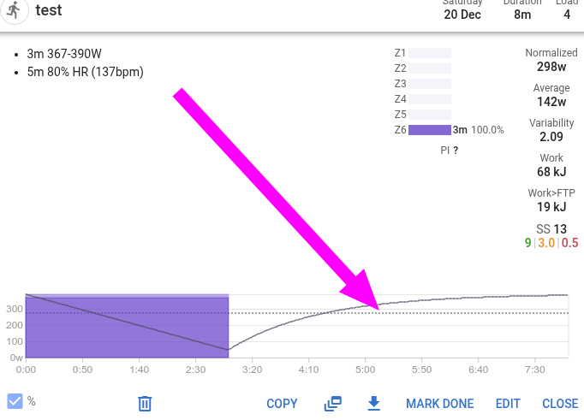584x420 pixels.
Task: Mark the workout as done
Action: click(x=439, y=404)
